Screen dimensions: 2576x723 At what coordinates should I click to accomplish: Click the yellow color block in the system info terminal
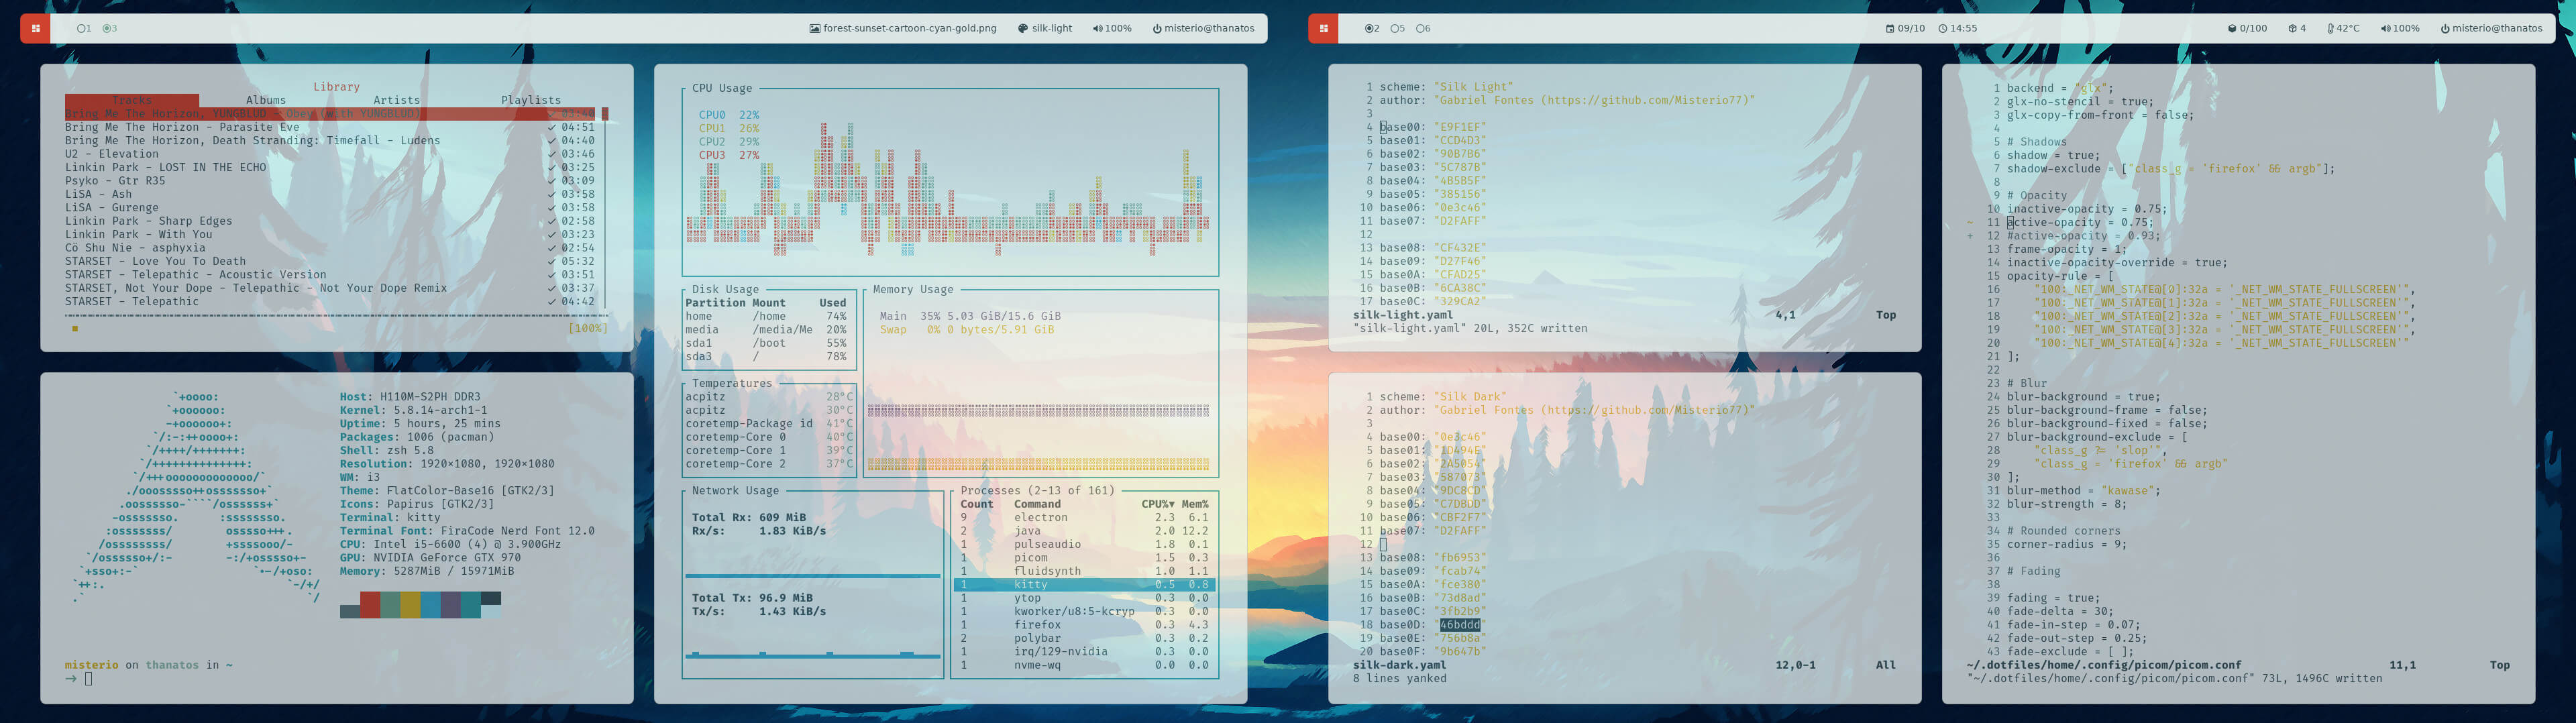click(x=411, y=604)
